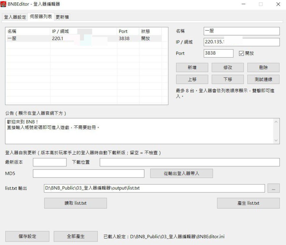Image resolution: width=286 pixels, height=245 pixels.
Task: Click the IP / 網域 input field
Action: (242, 42)
